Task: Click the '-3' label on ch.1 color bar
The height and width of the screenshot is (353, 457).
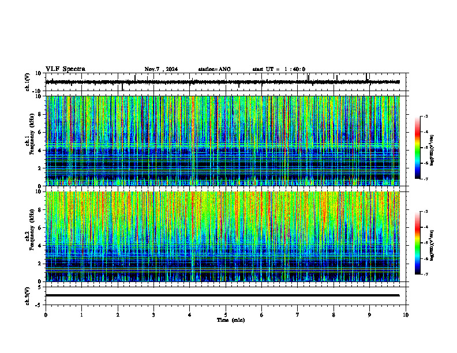Action: pos(426,117)
